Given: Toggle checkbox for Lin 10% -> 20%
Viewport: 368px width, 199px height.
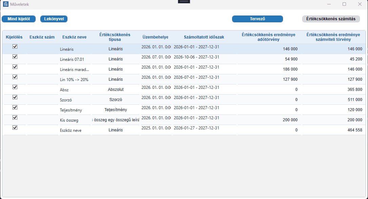Looking at the screenshot, I should click(15, 77).
